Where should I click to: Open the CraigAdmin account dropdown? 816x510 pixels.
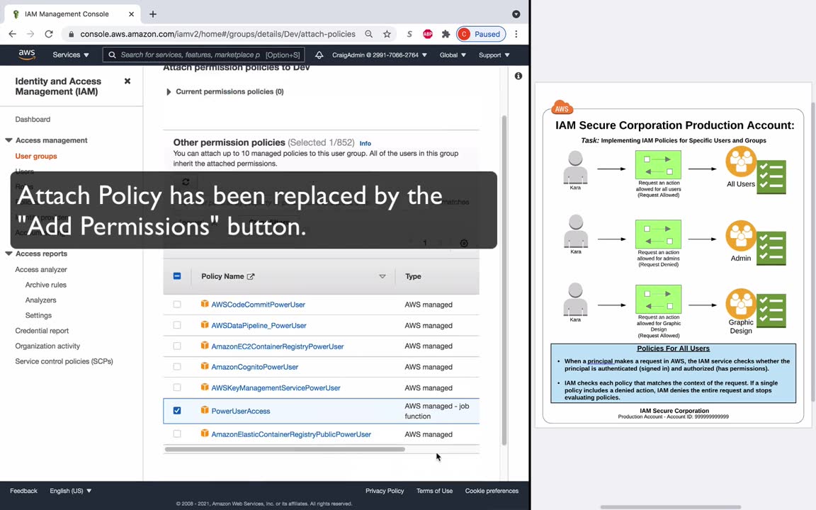point(380,55)
